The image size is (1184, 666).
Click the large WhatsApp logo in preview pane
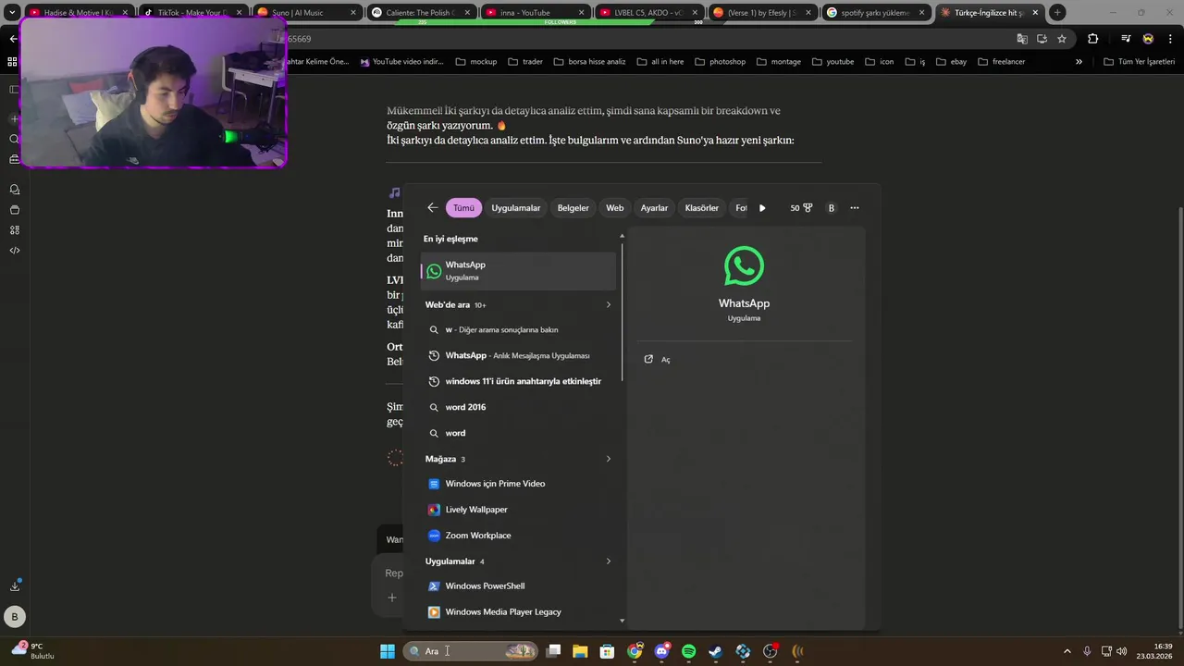point(744,265)
